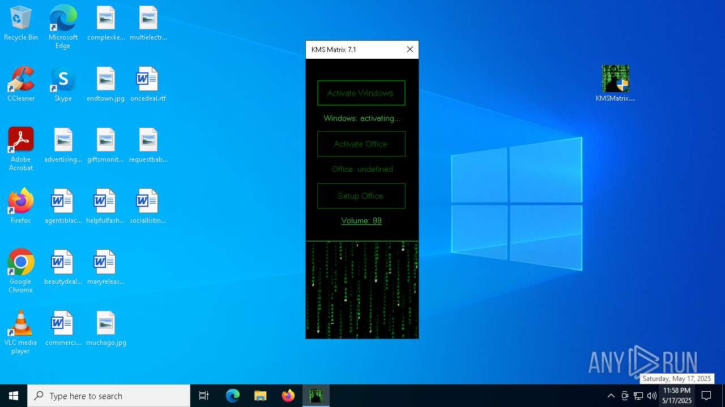
Task: Click the Setup Office button
Action: pos(361,196)
